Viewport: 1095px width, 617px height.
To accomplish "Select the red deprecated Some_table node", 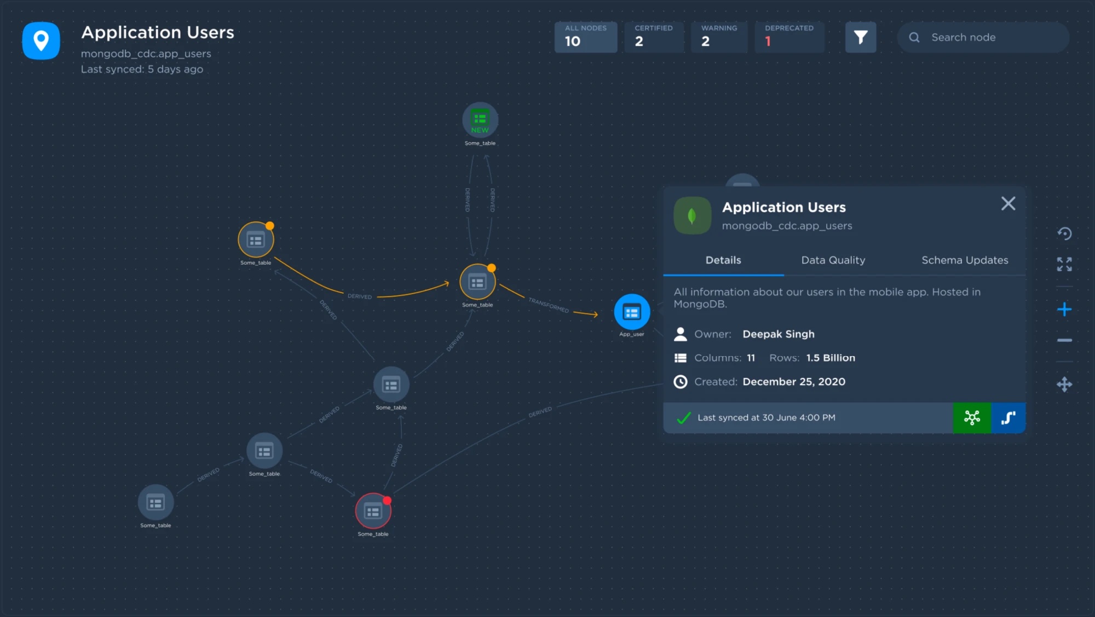I will tap(373, 511).
